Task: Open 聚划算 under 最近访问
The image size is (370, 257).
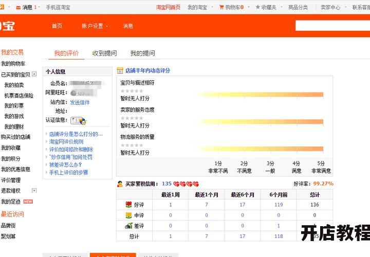Action: [x=8, y=236]
